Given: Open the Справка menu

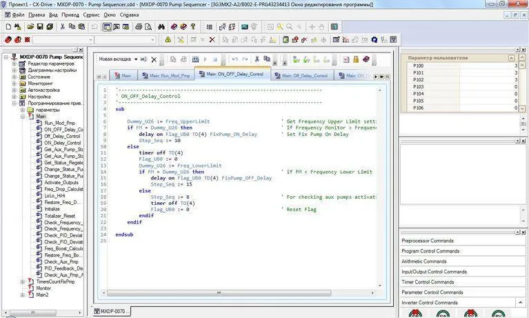Looking at the screenshot, I should [x=129, y=14].
